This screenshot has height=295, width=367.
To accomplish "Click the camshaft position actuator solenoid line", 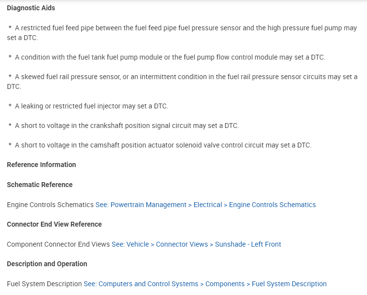I will point(163,145).
